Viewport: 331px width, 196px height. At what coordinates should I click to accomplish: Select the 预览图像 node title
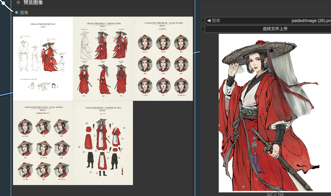click(x=33, y=3)
